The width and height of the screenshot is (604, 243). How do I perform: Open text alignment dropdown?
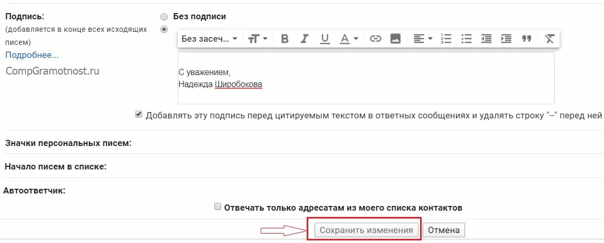coord(423,39)
